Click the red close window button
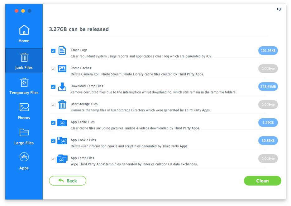 [x=17, y=11]
